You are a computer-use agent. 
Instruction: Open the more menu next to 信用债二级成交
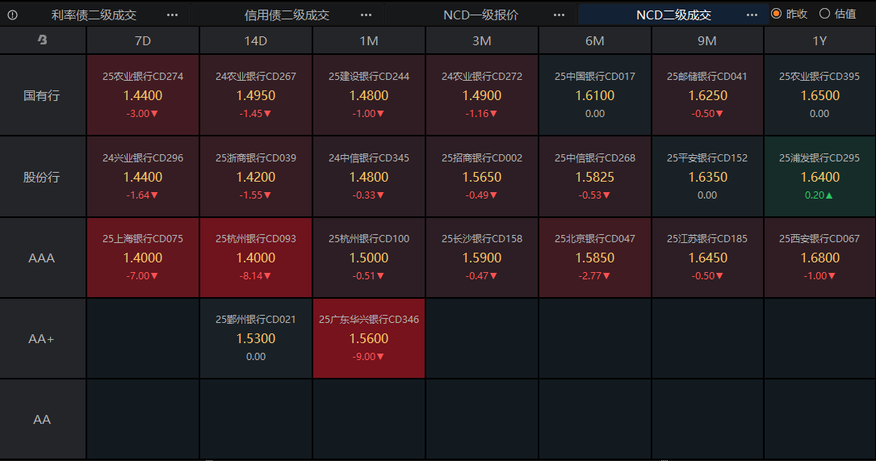point(366,15)
